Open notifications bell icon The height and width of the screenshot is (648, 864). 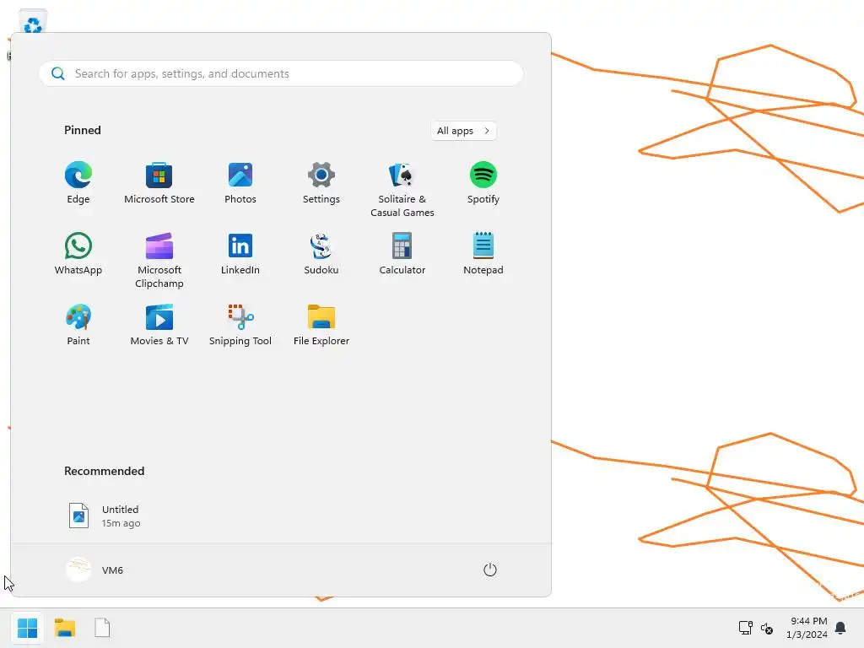[x=841, y=628]
